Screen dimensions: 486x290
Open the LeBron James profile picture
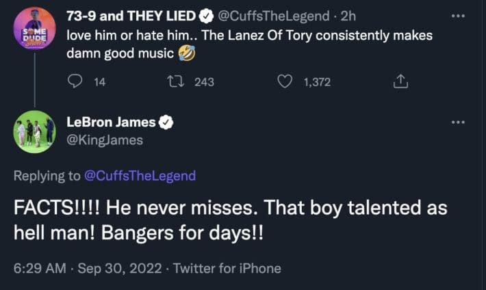point(34,131)
